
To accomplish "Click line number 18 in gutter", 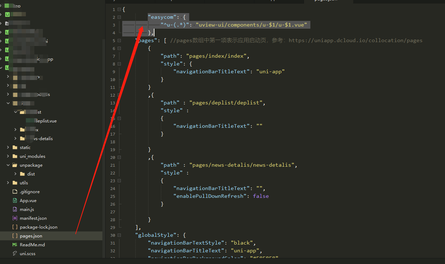I will pyautogui.click(x=113, y=142).
